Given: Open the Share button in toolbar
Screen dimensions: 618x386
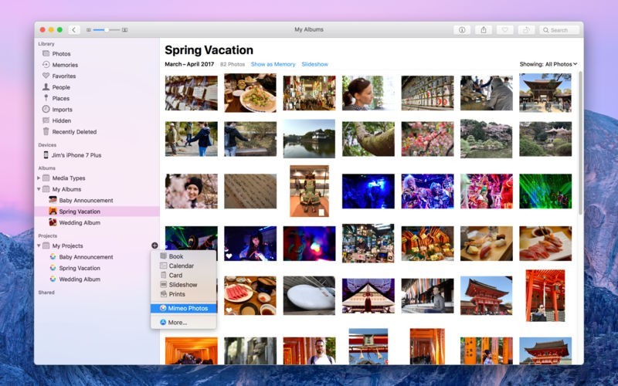Looking at the screenshot, I should pyautogui.click(x=484, y=30).
